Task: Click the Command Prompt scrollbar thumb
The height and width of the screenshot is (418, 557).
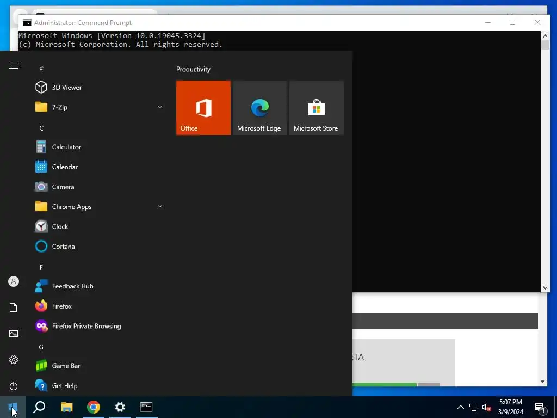Action: click(x=545, y=45)
